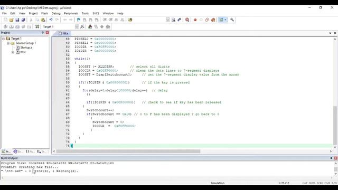This screenshot has height=190, width=338.
Task: Undo the last edit
Action: pos(51,20)
